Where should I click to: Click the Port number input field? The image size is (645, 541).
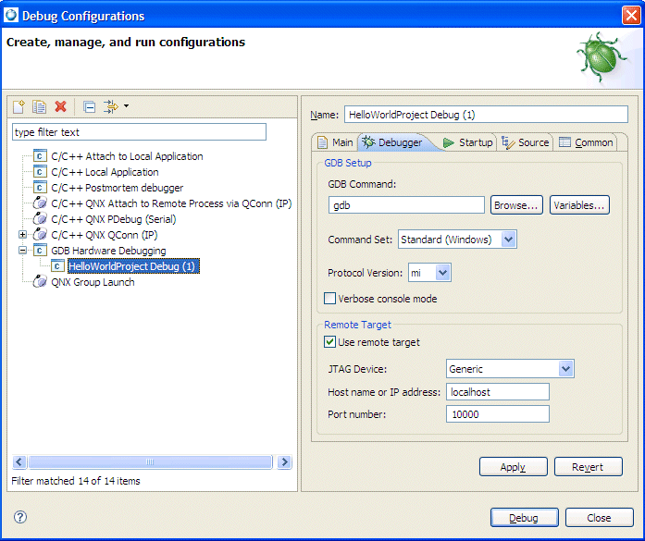[x=497, y=414]
